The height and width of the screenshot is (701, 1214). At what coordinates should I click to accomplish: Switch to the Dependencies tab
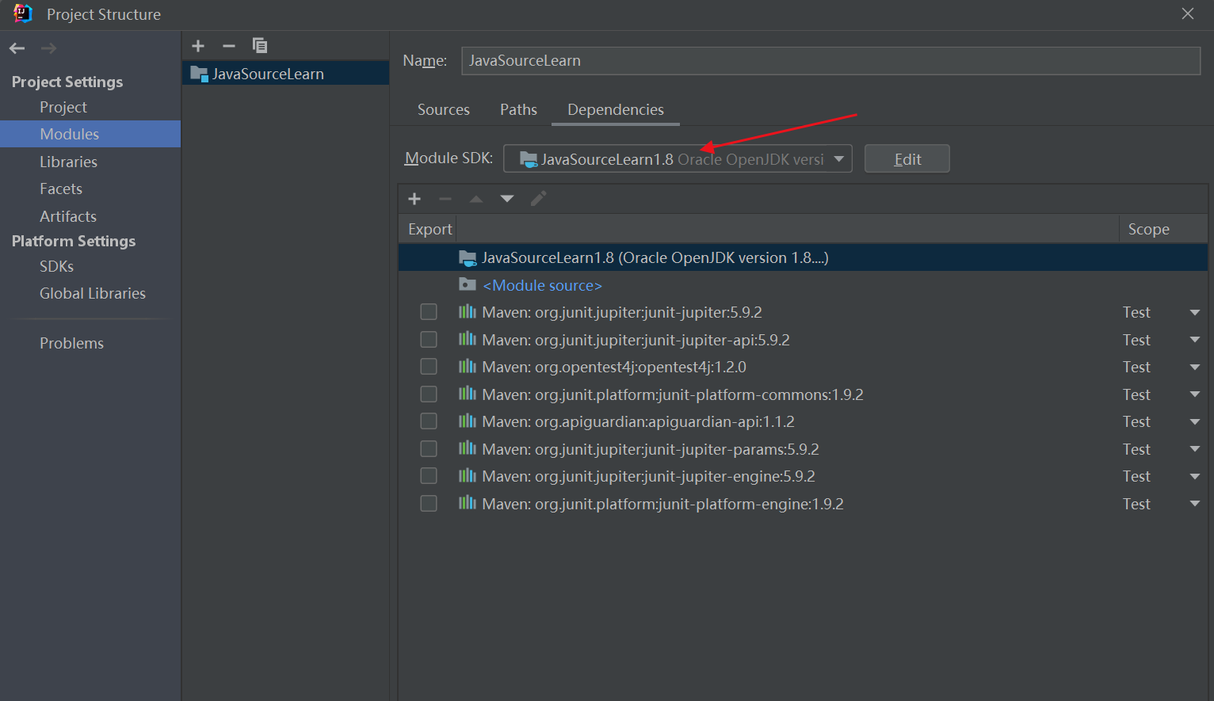pos(616,109)
